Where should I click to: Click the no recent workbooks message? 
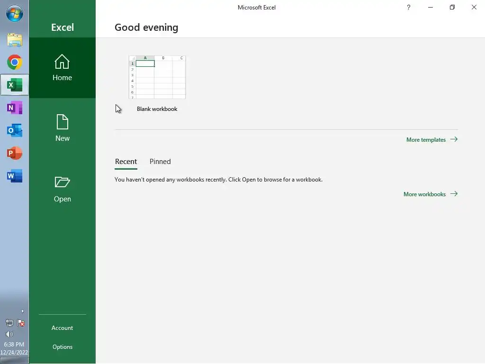coord(218,180)
